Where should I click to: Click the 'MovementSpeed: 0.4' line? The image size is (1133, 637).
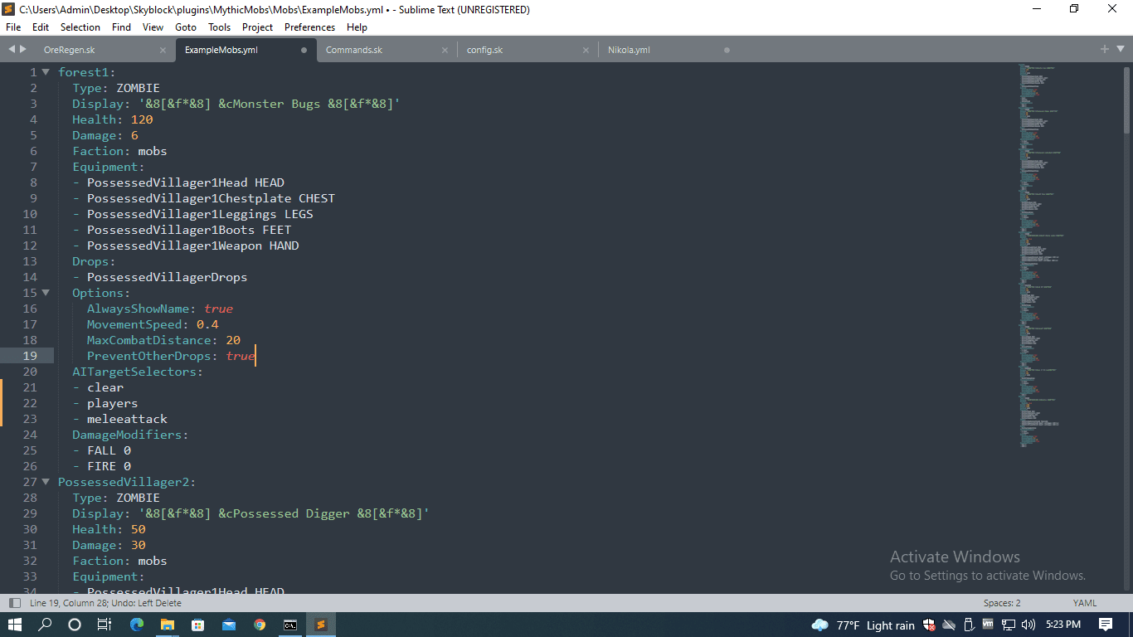(153, 324)
